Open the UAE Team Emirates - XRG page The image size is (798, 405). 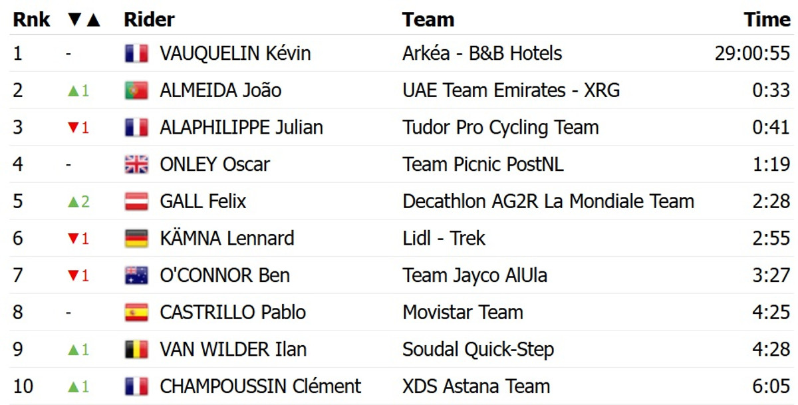tap(511, 90)
